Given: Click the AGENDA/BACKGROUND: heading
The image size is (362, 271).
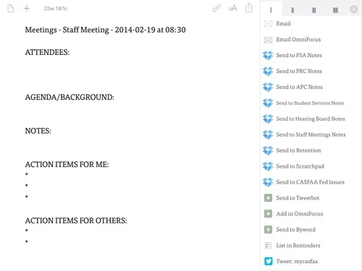Looking at the screenshot, I should click(70, 97).
